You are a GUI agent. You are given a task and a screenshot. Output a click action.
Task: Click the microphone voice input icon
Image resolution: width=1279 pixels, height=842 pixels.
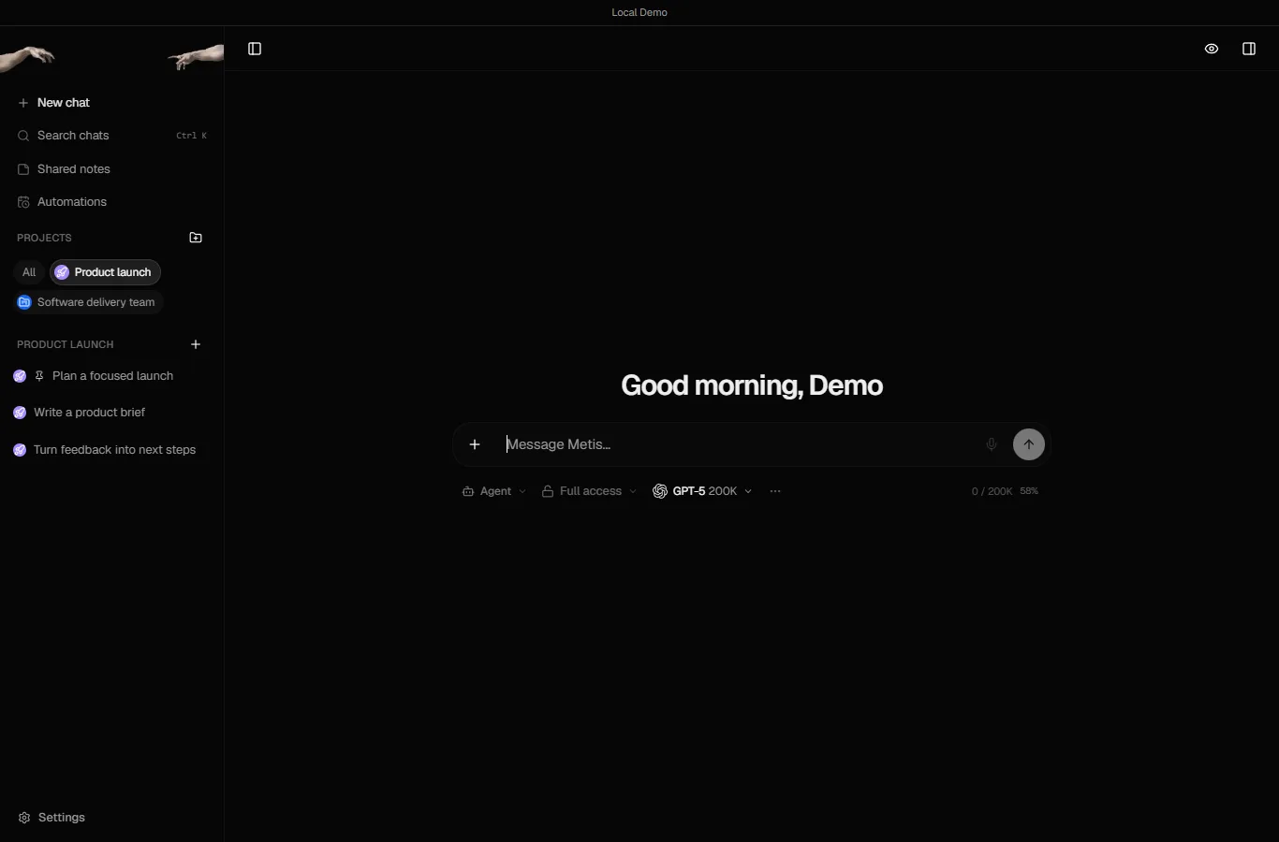(x=992, y=444)
